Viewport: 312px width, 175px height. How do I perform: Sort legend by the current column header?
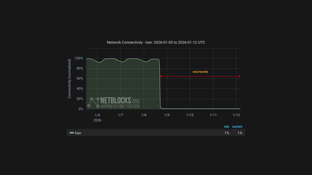coord(237,127)
